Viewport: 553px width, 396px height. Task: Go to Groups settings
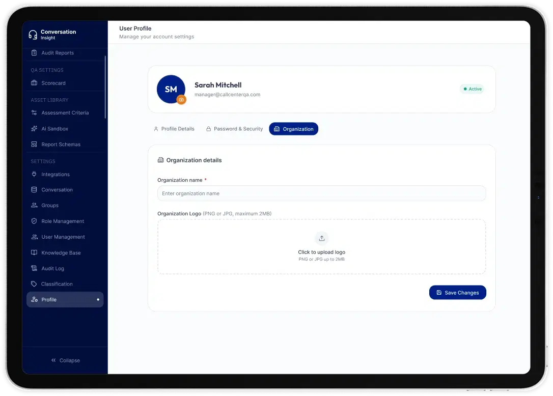pos(65,205)
